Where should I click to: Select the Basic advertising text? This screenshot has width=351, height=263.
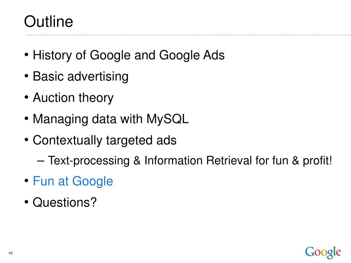coord(81,76)
